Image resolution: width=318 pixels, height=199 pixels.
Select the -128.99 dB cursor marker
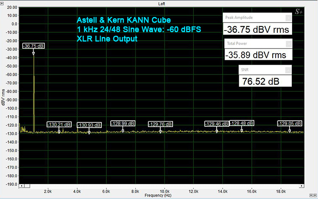[x=123, y=123]
